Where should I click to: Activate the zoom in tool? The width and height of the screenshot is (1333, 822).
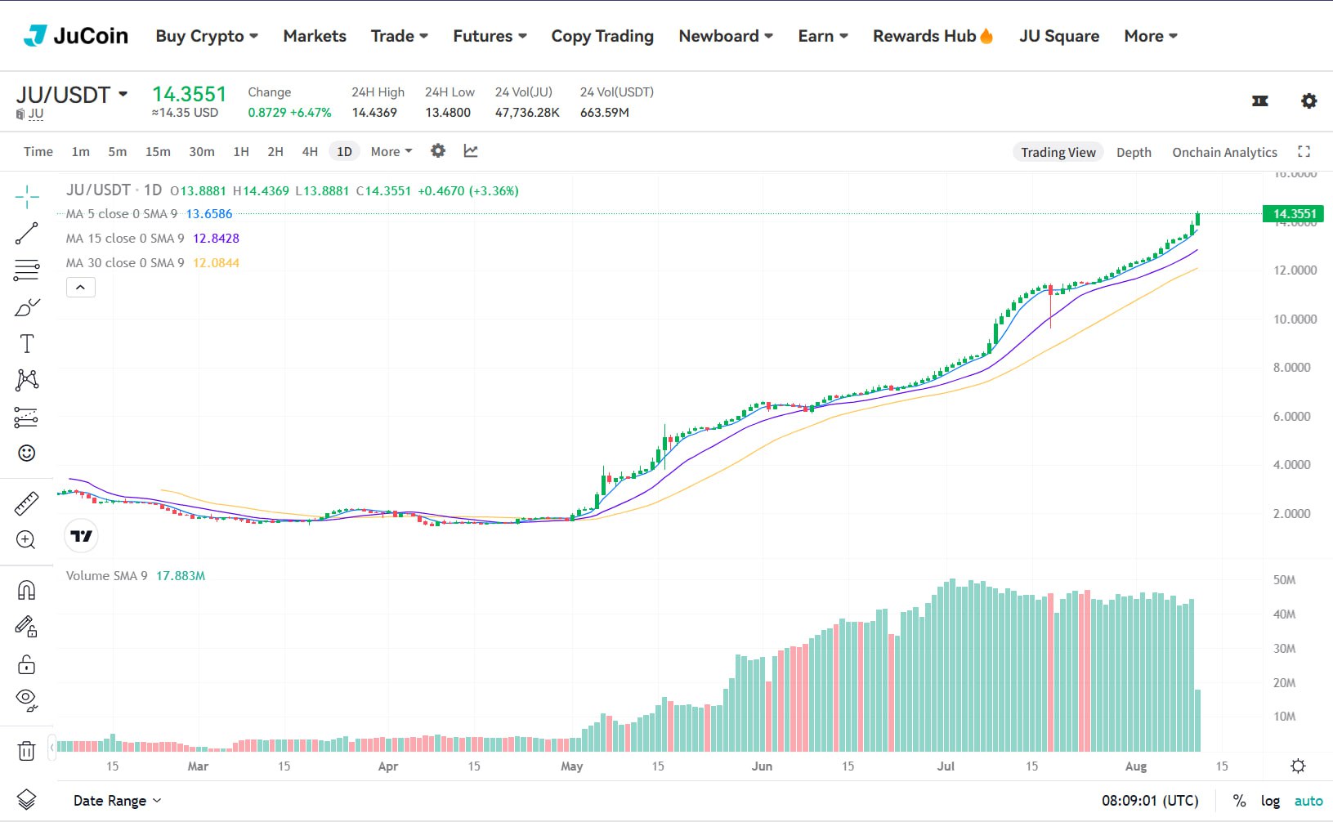27,540
